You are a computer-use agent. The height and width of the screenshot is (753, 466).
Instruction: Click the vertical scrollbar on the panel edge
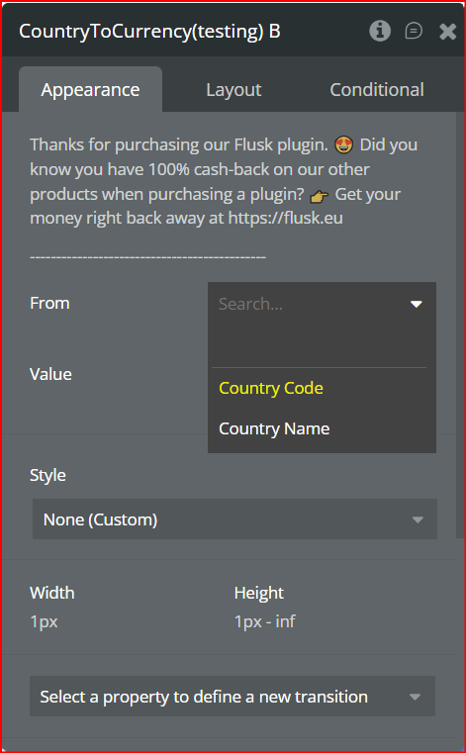(x=460, y=326)
